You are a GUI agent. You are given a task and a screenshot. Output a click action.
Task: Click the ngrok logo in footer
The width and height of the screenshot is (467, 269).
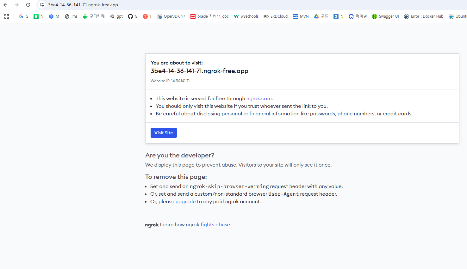(152, 225)
